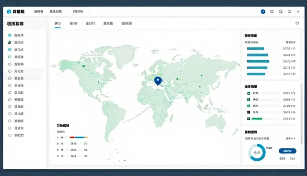307x176 pixels.
Task: Click the solid teal circle icon of first sidebar item
Action: (x=10, y=35)
